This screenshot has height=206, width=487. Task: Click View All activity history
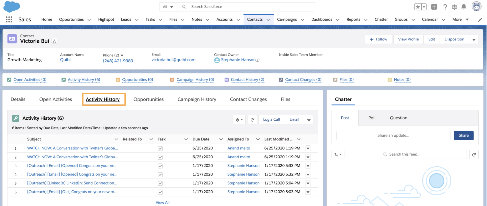point(163,202)
